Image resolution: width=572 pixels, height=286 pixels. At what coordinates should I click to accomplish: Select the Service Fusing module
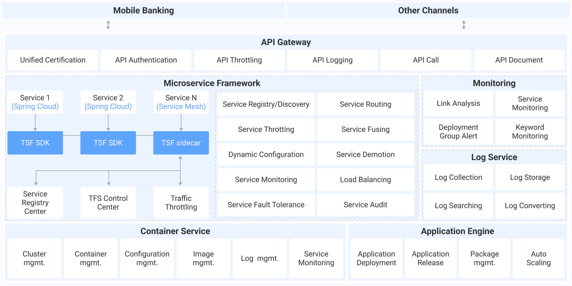click(x=366, y=129)
